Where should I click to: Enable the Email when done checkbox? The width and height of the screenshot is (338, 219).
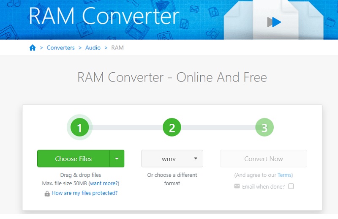291,186
